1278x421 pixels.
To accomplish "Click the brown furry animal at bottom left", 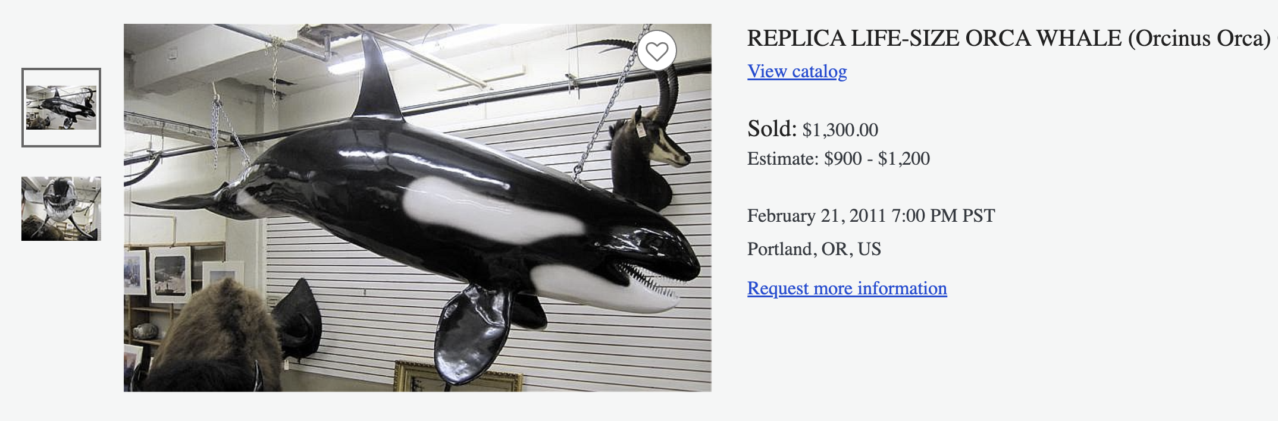I will pyautogui.click(x=214, y=339).
